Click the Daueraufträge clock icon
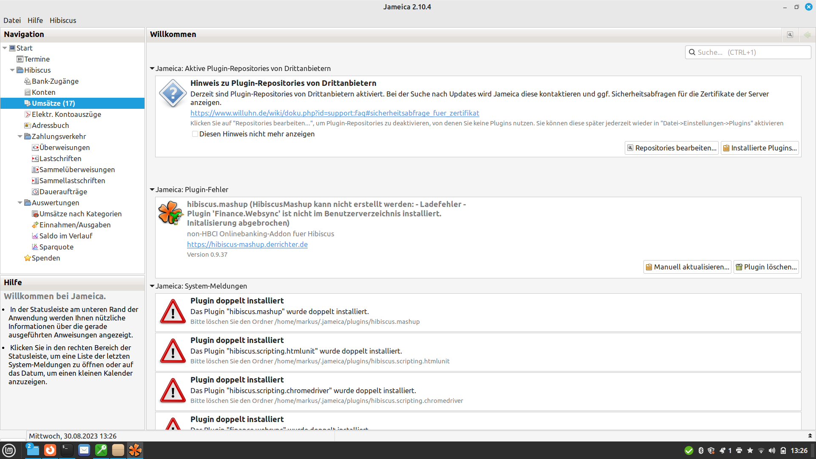The height and width of the screenshot is (459, 816). point(35,192)
